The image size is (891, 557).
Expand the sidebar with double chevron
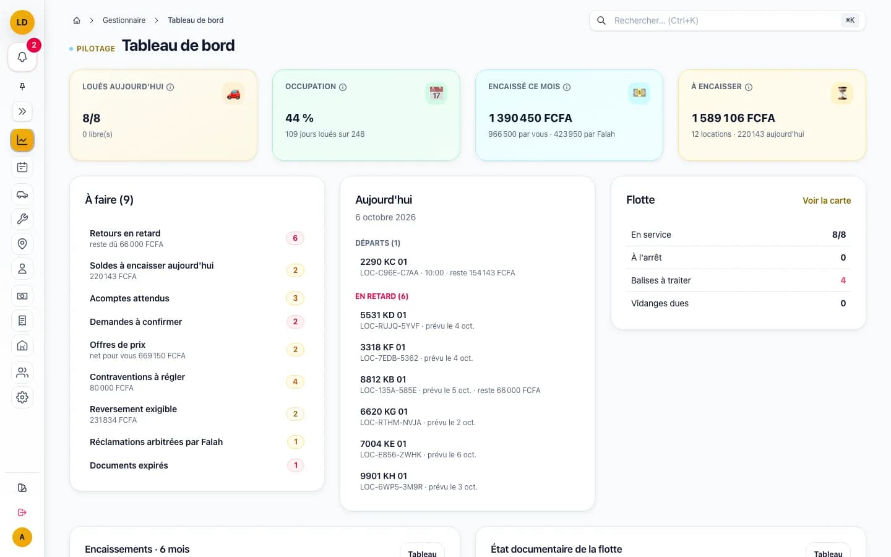tap(22, 111)
